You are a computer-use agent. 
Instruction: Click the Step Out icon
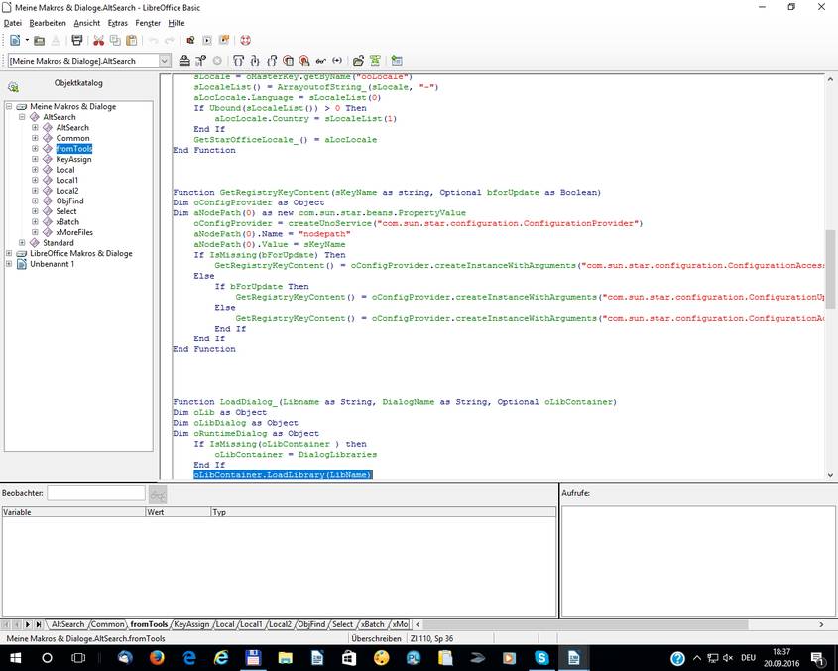(272, 61)
